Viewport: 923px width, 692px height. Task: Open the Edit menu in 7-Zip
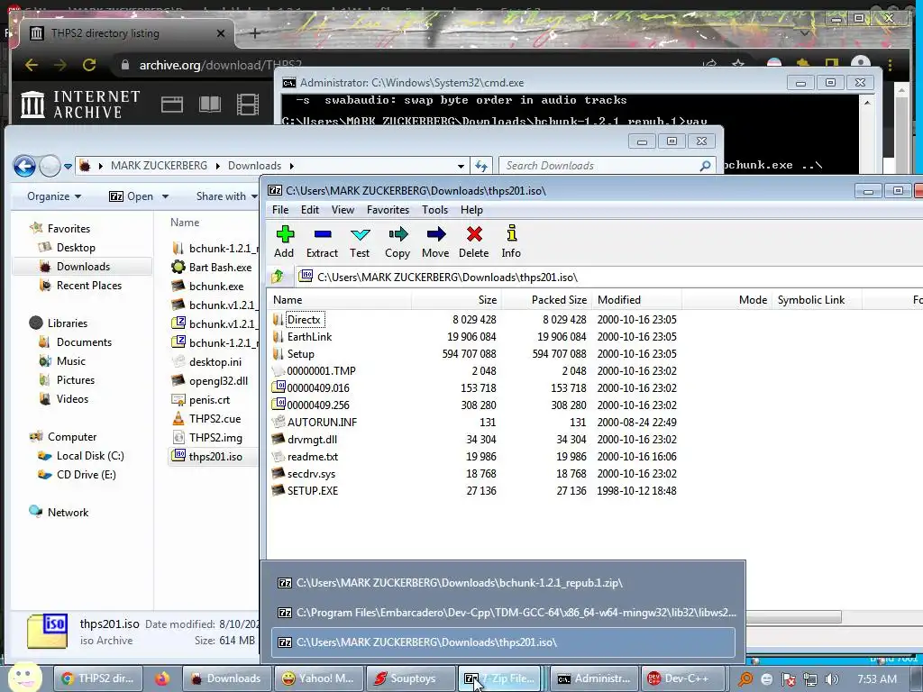pyautogui.click(x=310, y=210)
